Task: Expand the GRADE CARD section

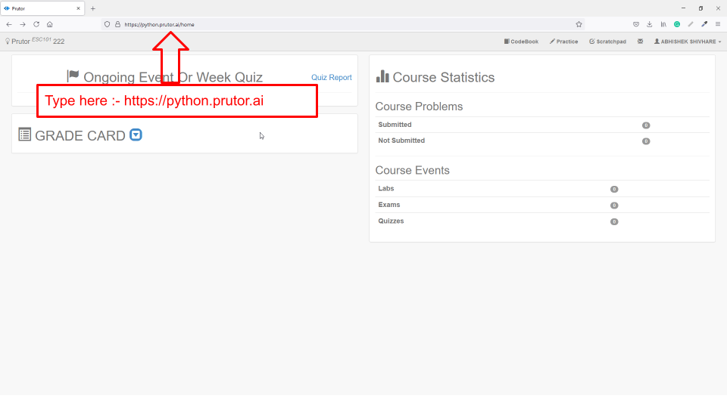Action: 136,135
